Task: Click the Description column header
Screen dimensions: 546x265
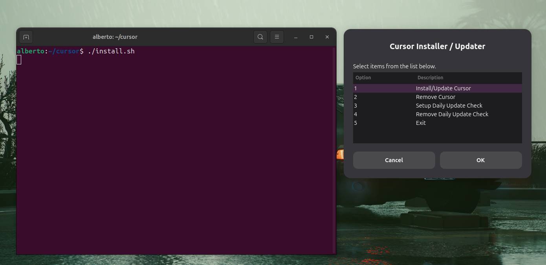Action: click(430, 78)
